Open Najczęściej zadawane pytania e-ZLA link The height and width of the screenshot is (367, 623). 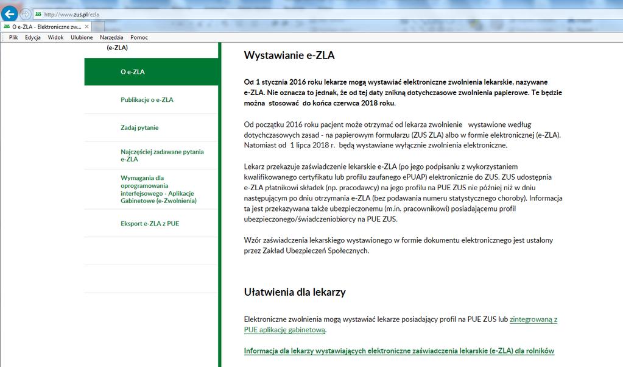click(162, 155)
